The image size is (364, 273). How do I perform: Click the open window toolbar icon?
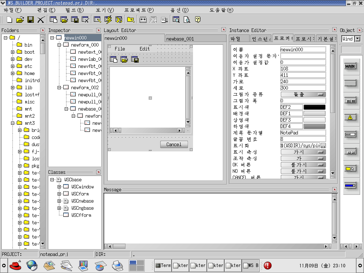coord(64,20)
